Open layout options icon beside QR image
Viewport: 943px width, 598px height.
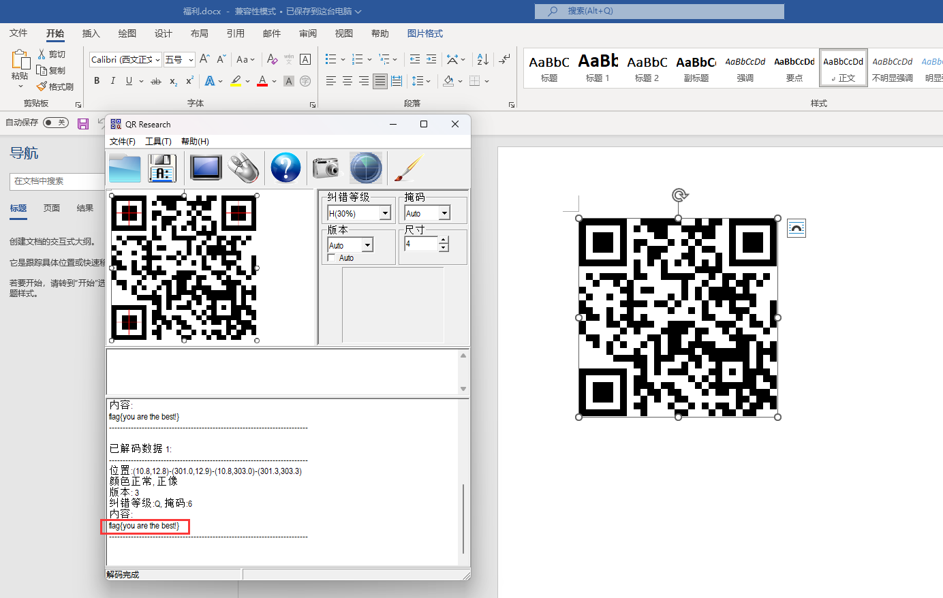pos(797,228)
